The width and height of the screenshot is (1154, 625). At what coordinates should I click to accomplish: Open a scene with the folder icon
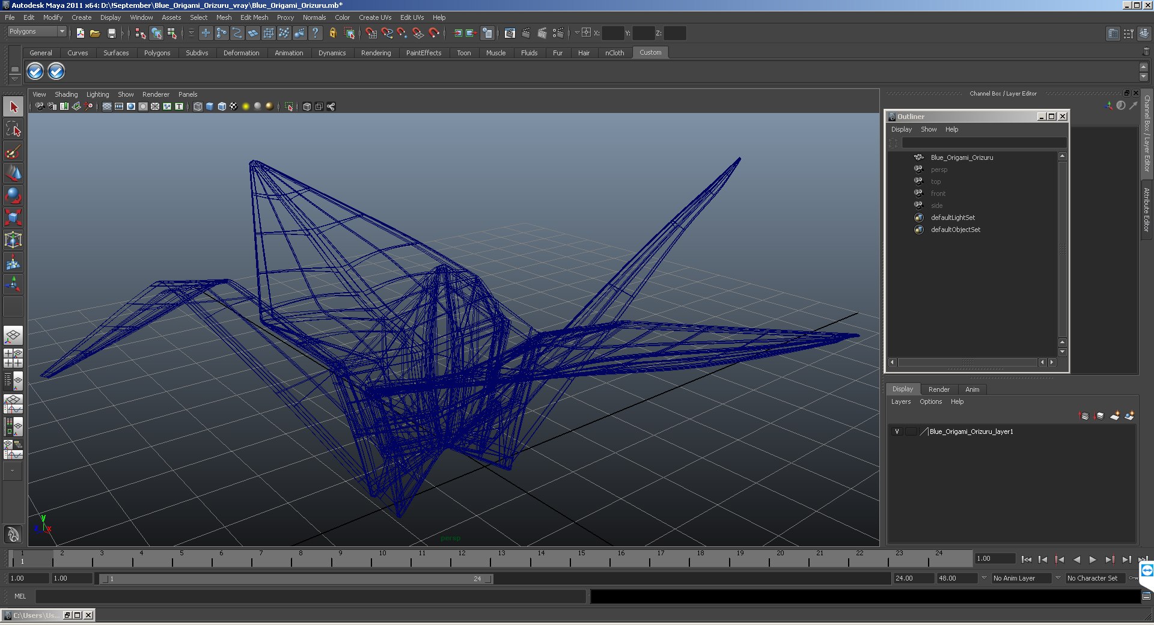[x=95, y=34]
